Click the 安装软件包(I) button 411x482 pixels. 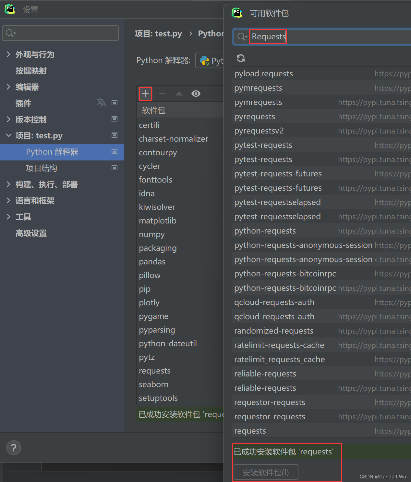click(x=266, y=472)
